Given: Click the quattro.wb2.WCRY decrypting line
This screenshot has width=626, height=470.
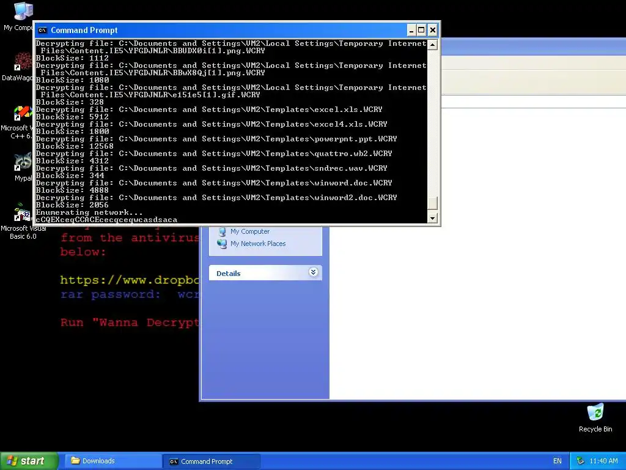Looking at the screenshot, I should (213, 154).
